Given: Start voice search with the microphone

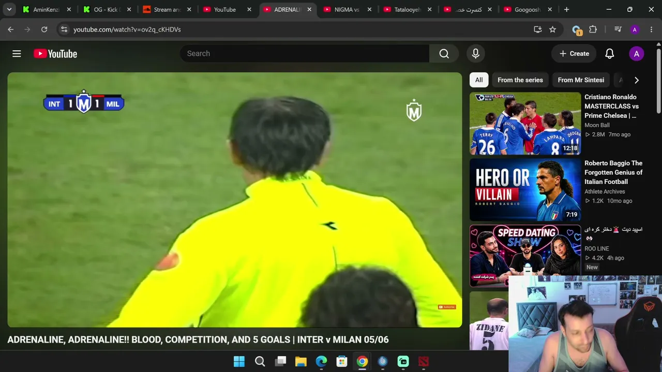Looking at the screenshot, I should pos(476,54).
